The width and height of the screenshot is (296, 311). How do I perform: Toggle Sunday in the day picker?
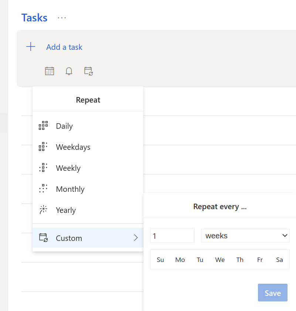160,260
